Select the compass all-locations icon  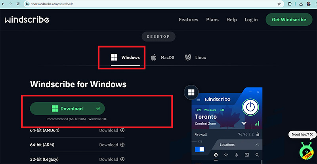click(216, 155)
